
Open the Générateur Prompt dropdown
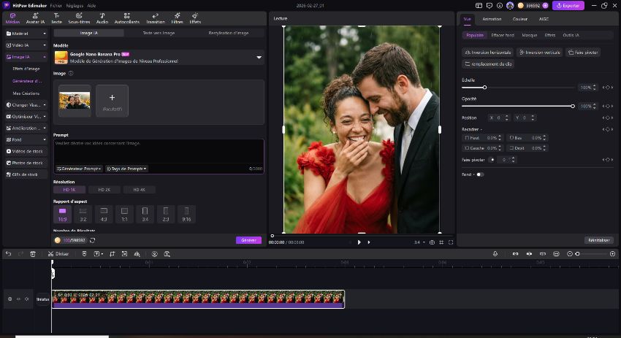pos(79,169)
